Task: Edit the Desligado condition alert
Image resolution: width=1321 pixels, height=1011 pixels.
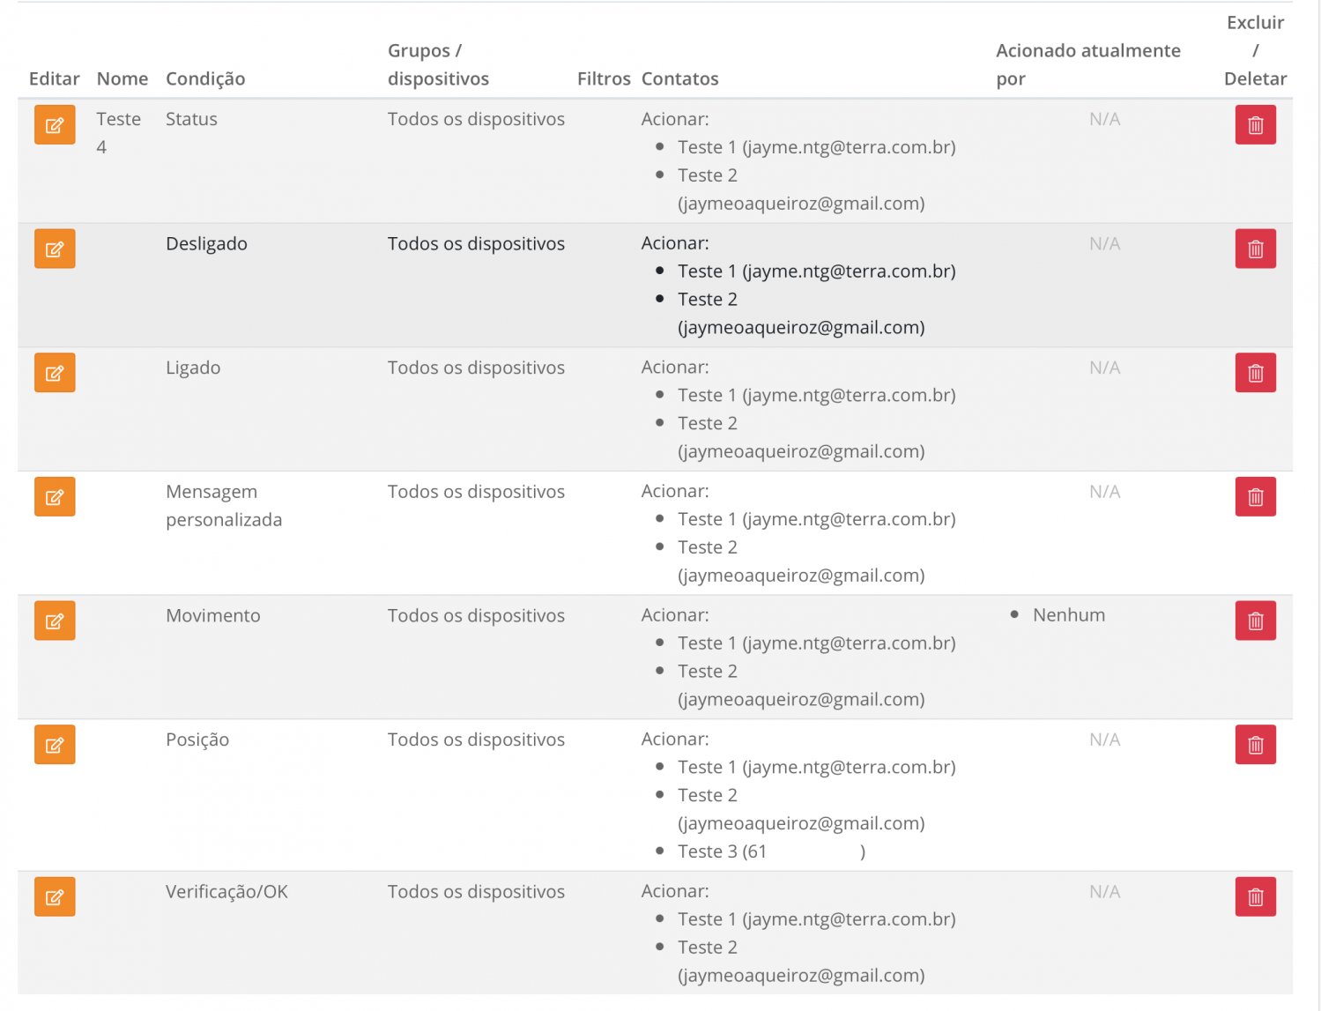Action: [x=55, y=249]
